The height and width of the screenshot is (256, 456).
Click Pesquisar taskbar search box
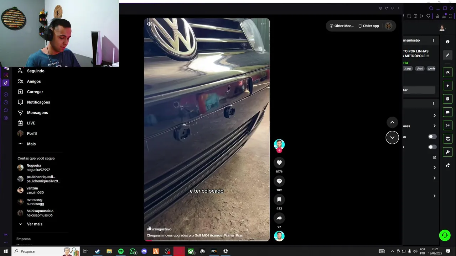(46, 251)
